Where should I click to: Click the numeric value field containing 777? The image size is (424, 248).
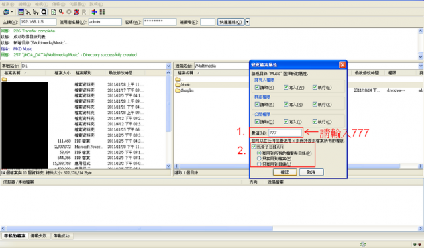286,133
